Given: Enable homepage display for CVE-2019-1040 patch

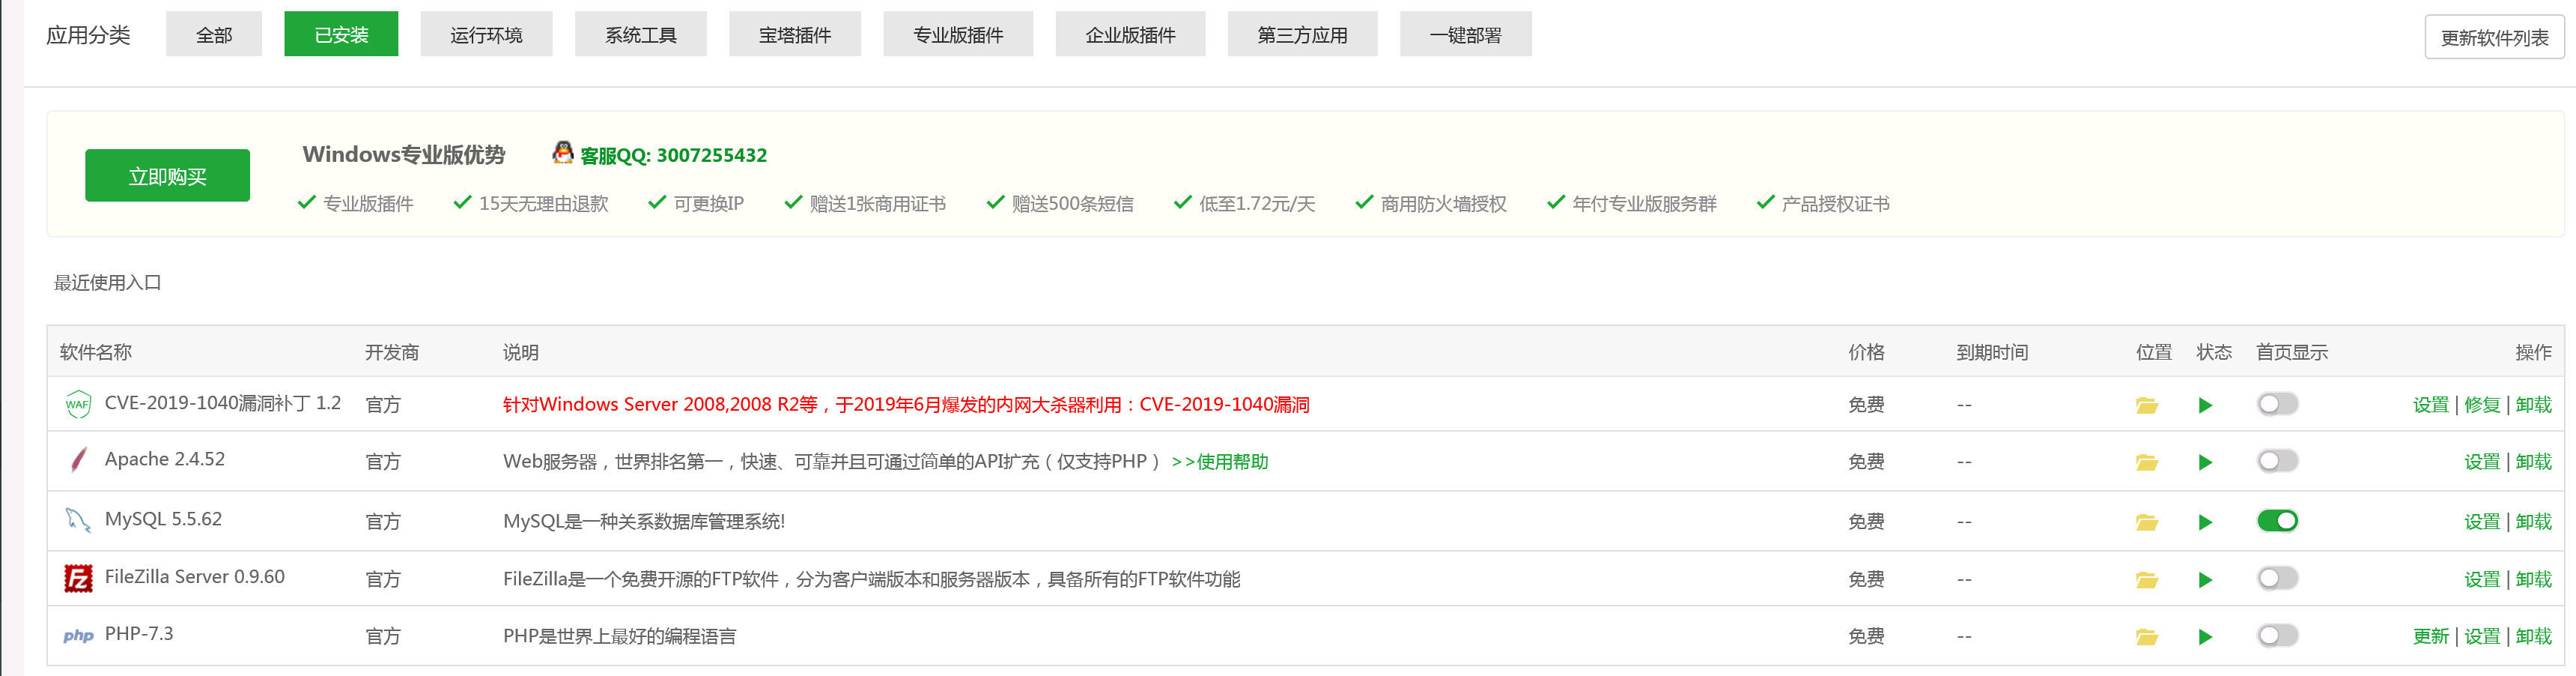Looking at the screenshot, I should coord(2277,404).
